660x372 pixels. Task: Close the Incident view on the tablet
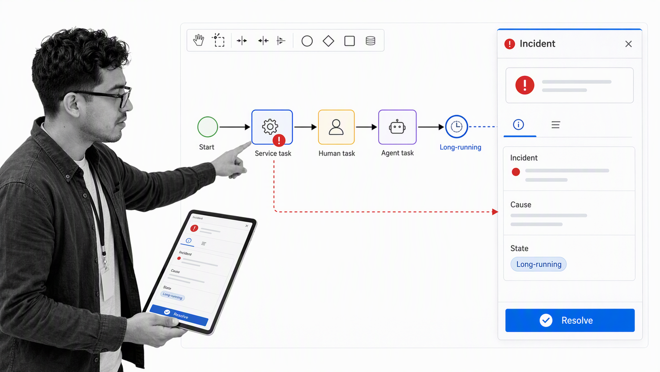[247, 226]
